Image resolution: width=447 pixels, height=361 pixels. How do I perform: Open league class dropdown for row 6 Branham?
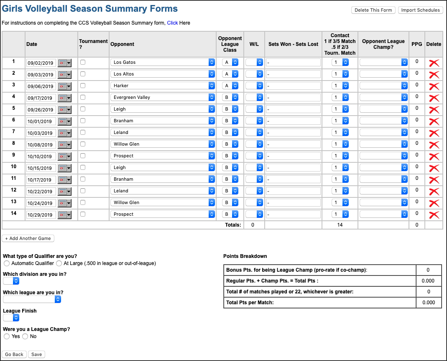(x=230, y=121)
